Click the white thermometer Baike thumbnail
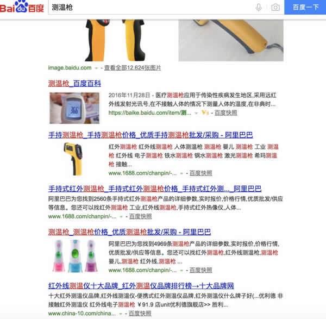 coord(74,108)
